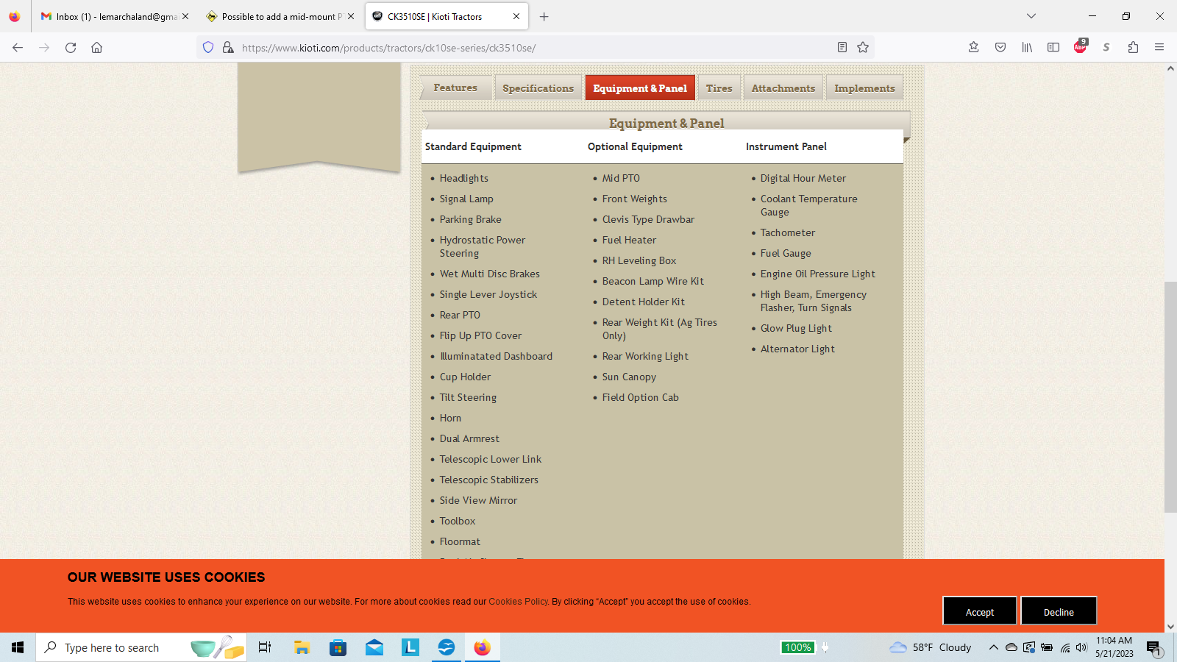The width and height of the screenshot is (1177, 662).
Task: Click the site padlock security icon
Action: tap(228, 48)
